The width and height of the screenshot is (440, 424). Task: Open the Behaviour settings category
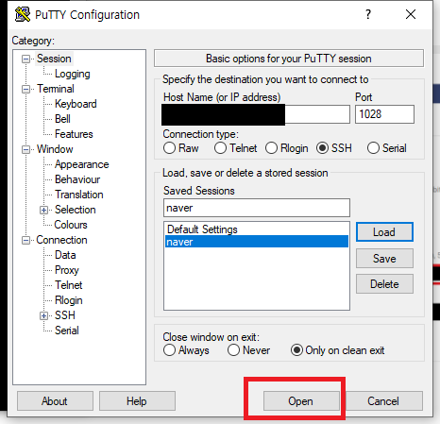tap(77, 179)
